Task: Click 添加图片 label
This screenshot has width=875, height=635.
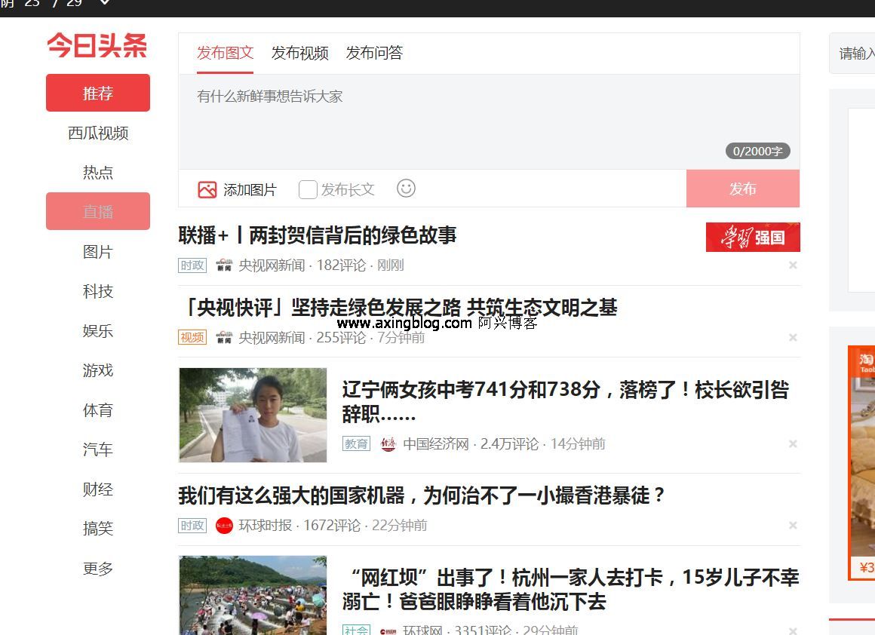Action: click(x=250, y=190)
